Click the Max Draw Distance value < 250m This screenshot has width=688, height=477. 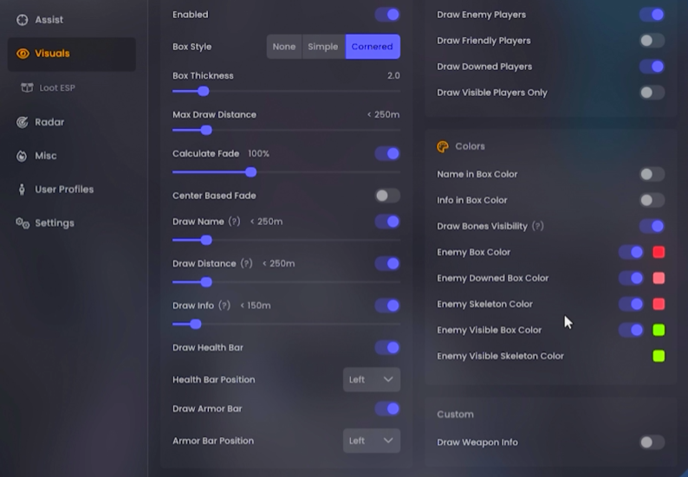click(384, 115)
